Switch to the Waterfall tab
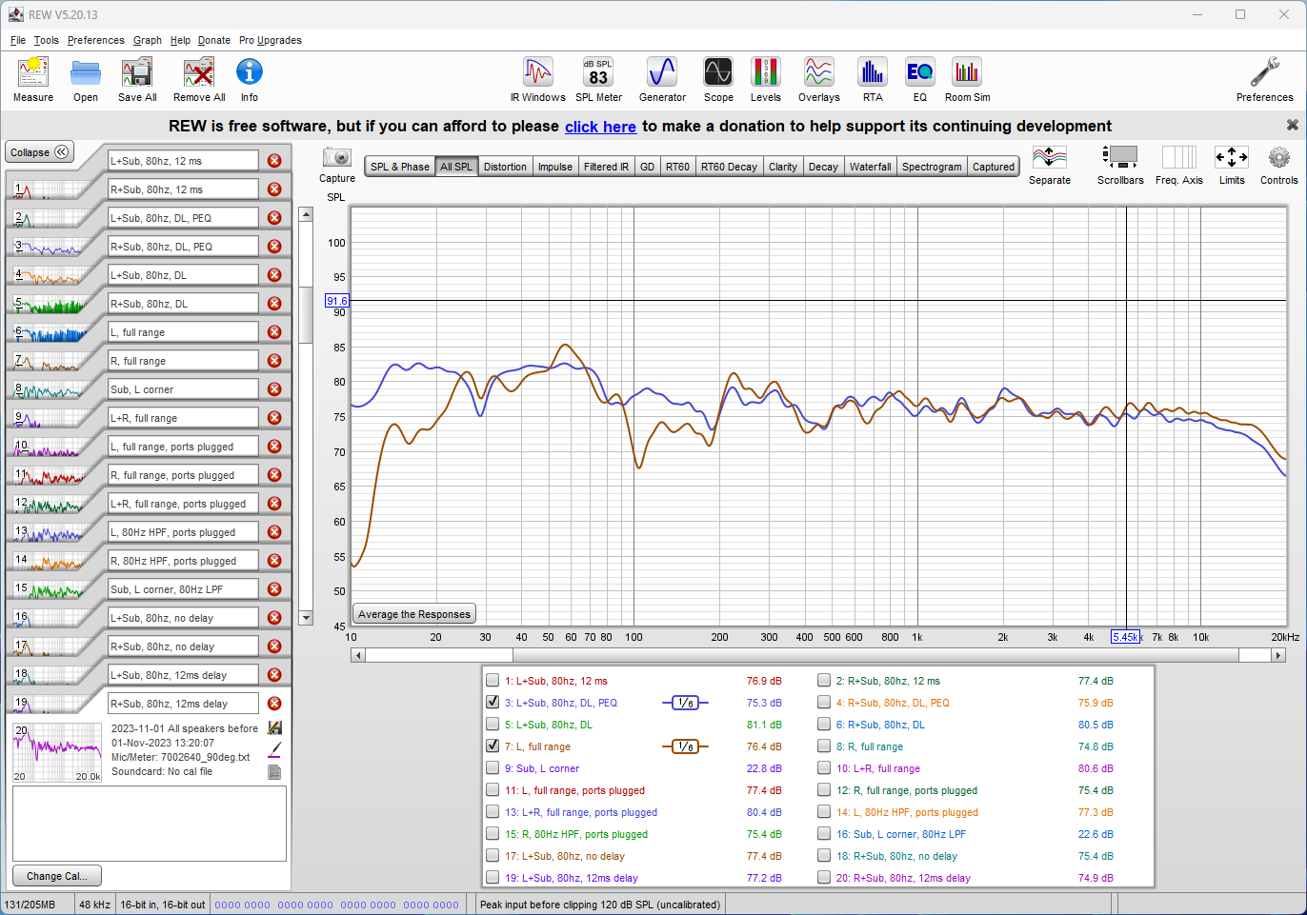 pos(870,167)
